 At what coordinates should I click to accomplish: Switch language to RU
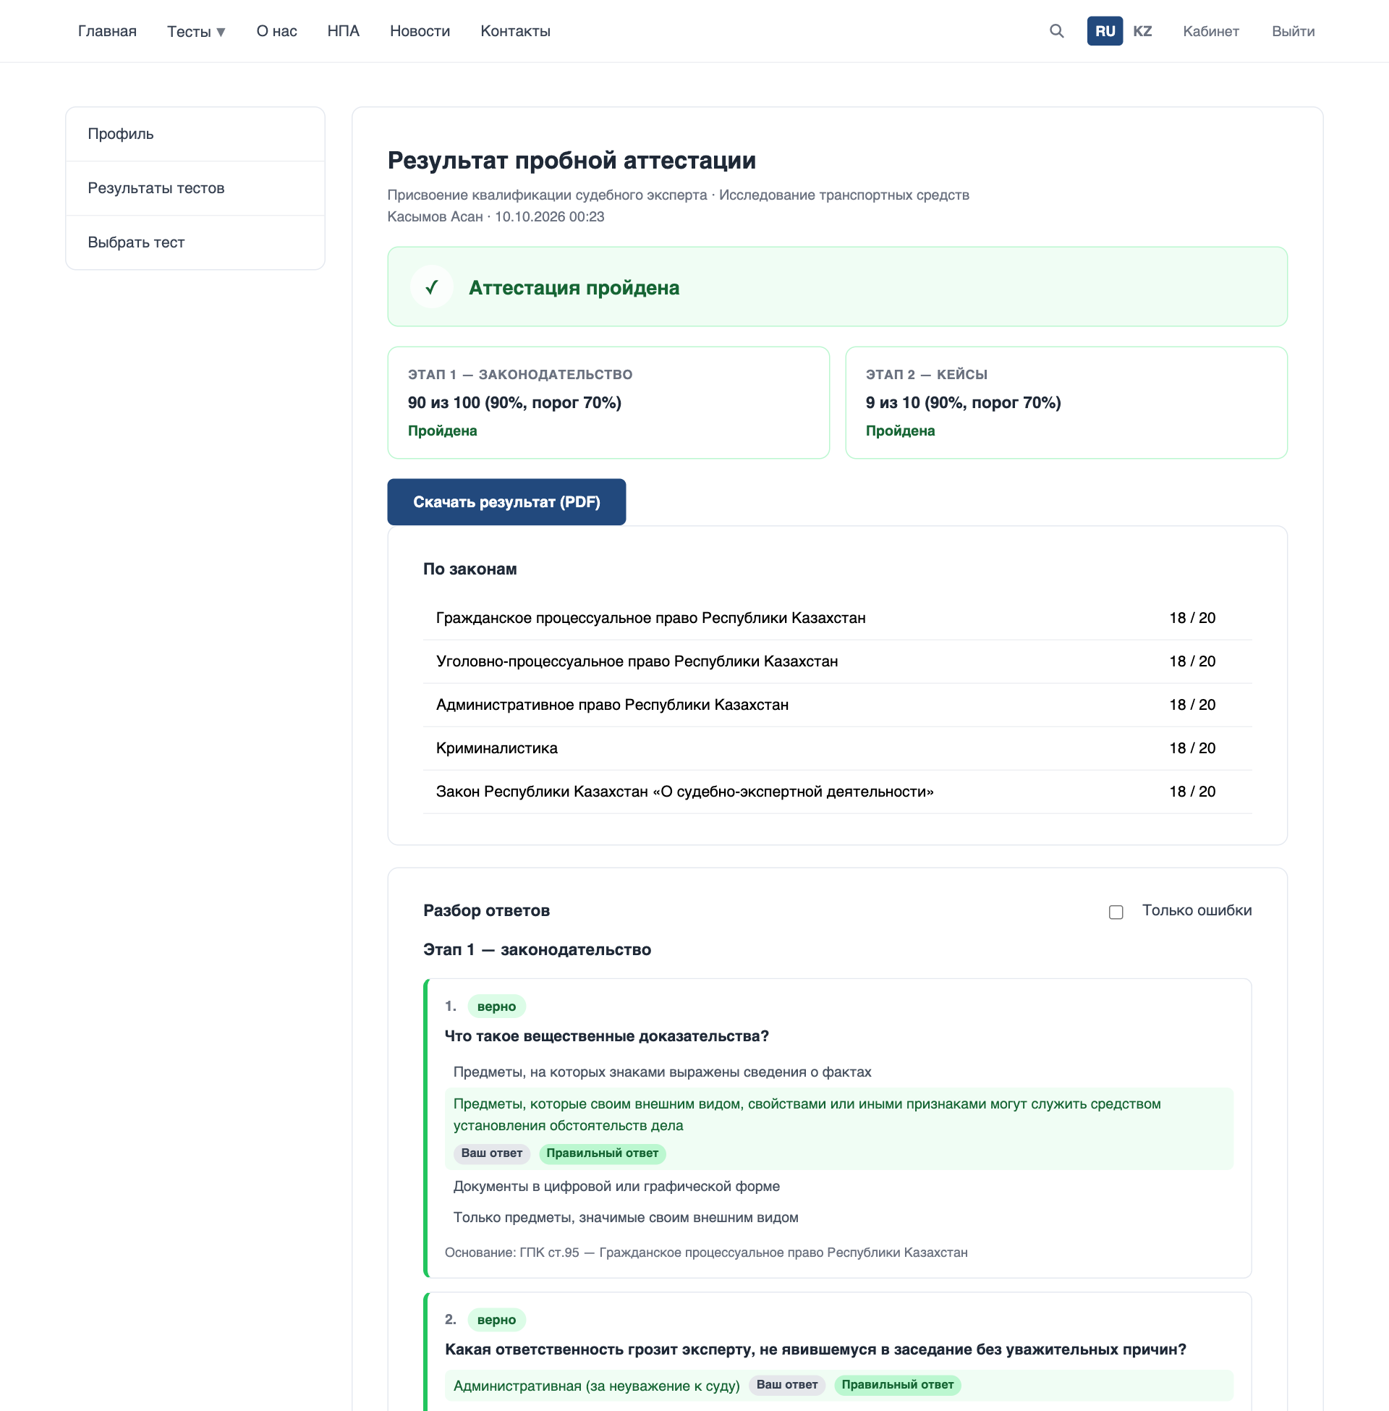1105,31
